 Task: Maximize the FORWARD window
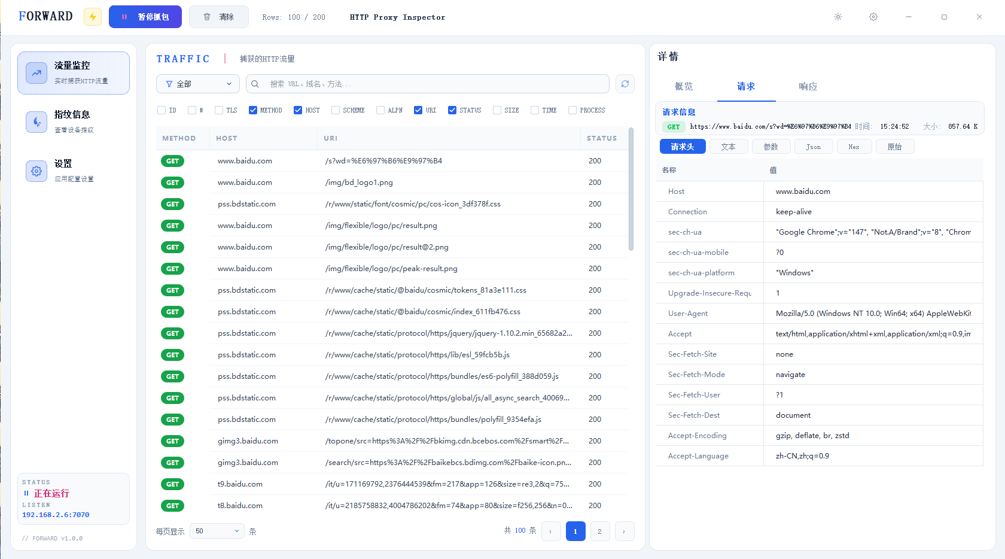[944, 17]
